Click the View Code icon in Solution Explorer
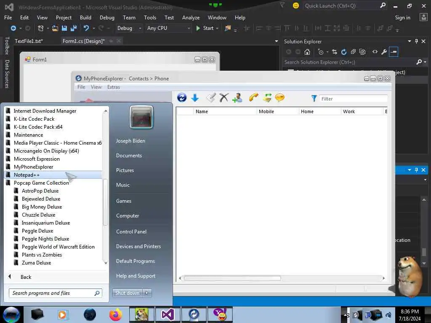Screen dimensions: 431x323 [x=375, y=52]
